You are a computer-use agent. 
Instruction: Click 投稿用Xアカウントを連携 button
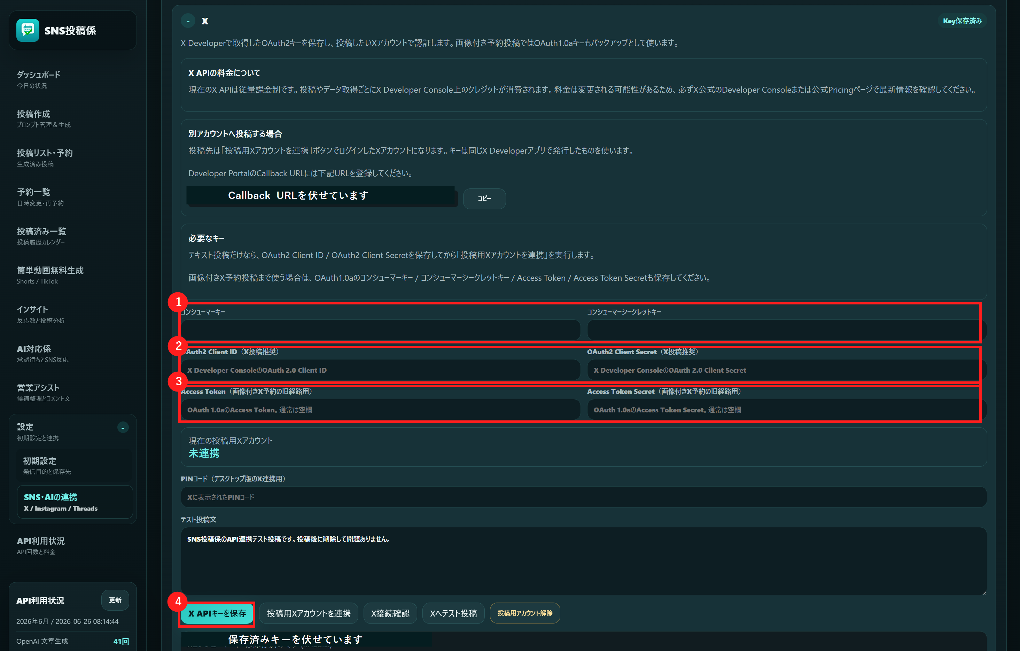tap(309, 613)
